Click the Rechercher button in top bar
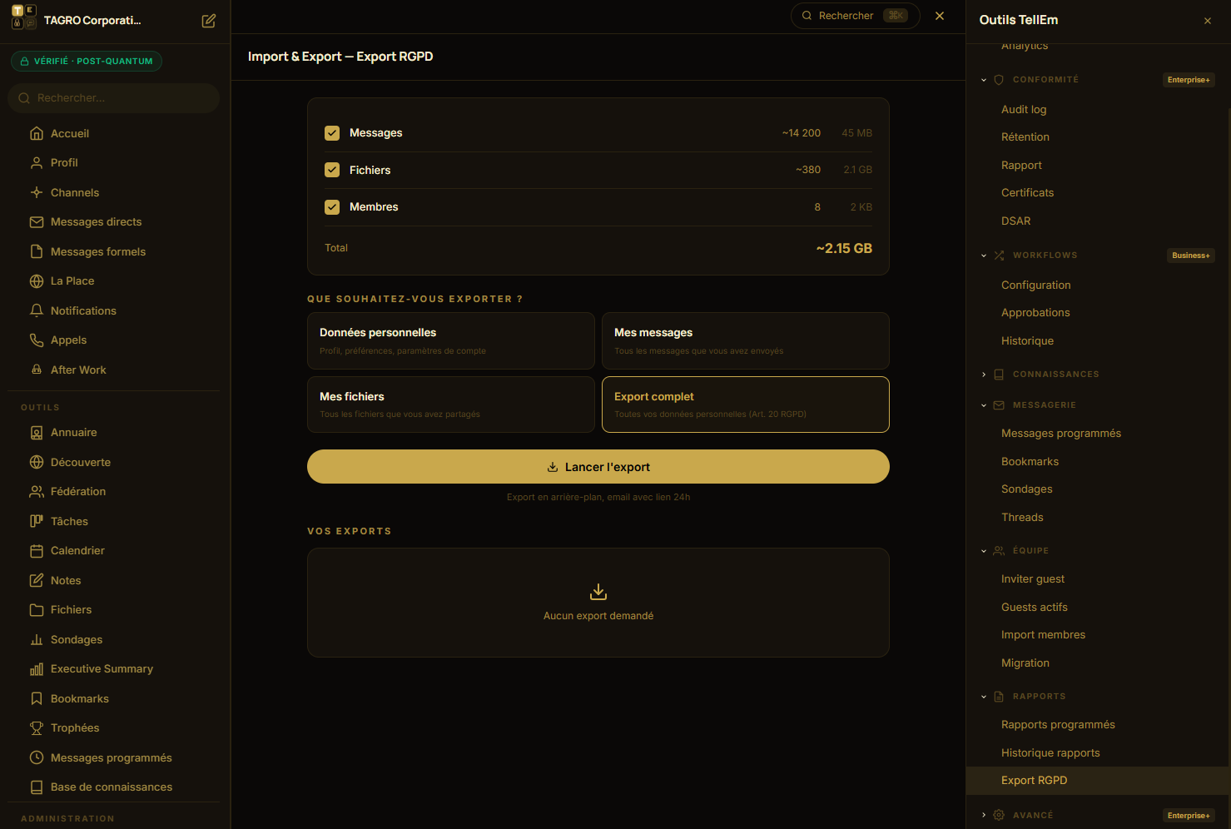Viewport: 1231px width, 829px height. (x=855, y=16)
